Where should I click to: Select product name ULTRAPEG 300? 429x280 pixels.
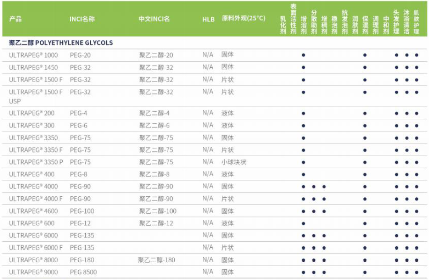32,125
